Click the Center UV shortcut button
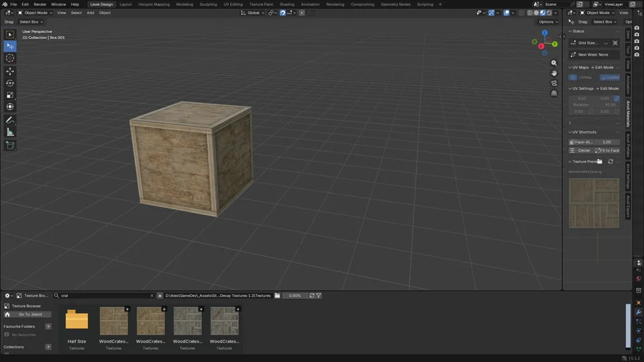Image resolution: width=644 pixels, height=362 pixels. point(581,151)
